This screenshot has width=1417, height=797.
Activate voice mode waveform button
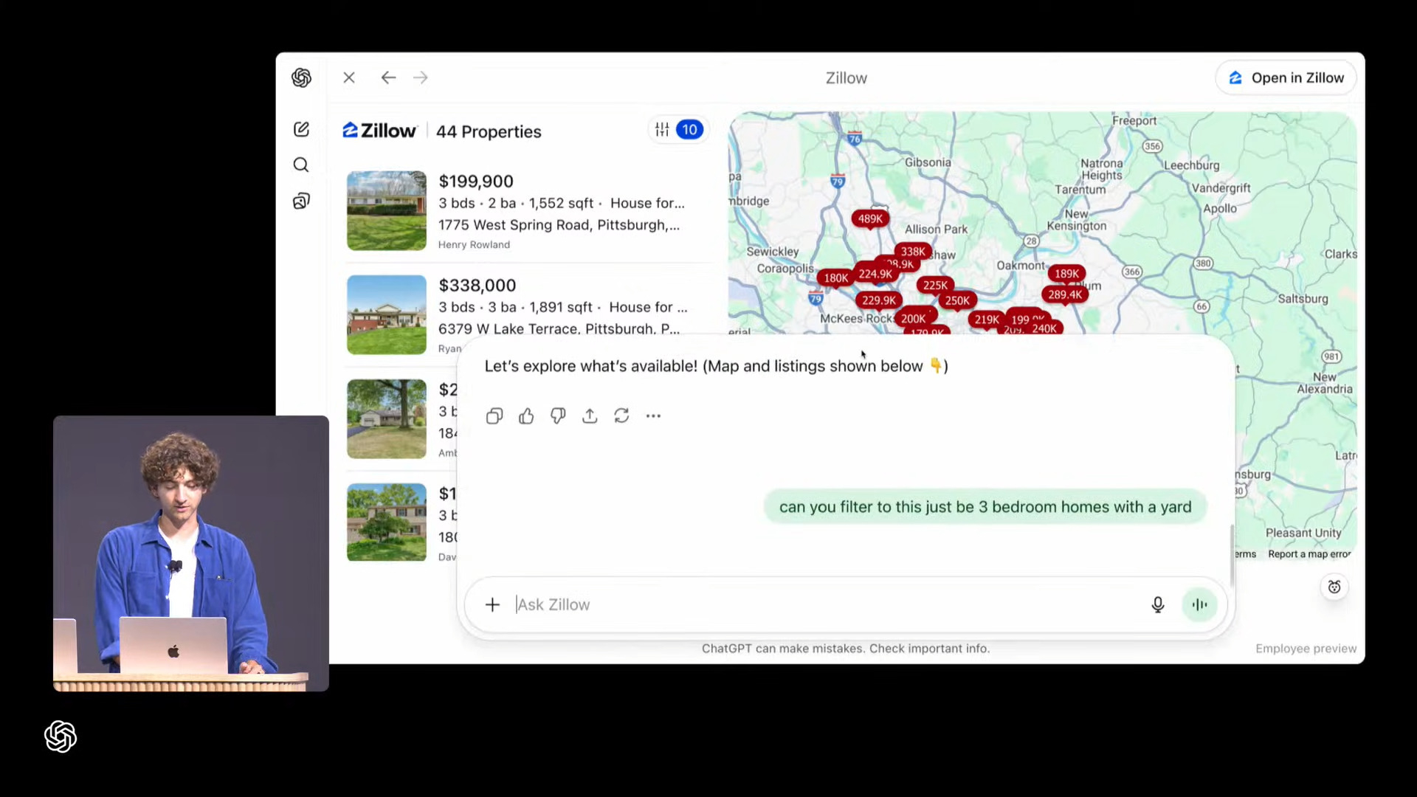click(1199, 605)
